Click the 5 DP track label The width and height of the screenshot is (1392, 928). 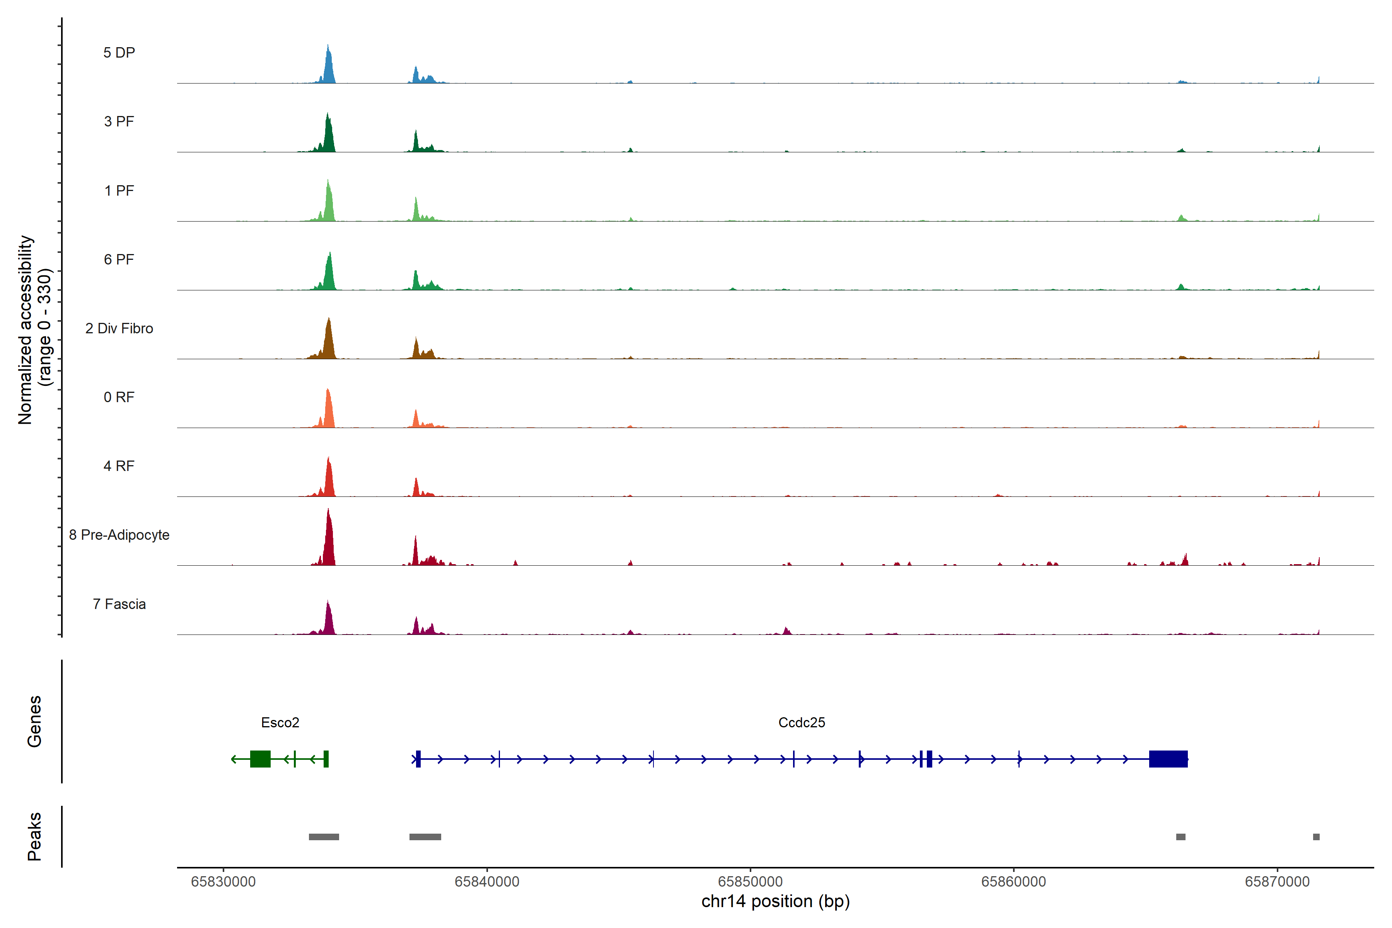[x=119, y=53]
